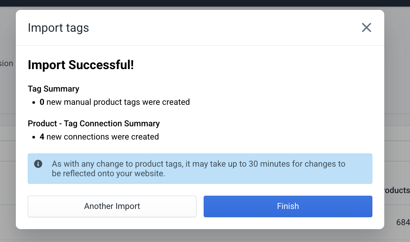The image size is (410, 242).
Task: Start Another Import
Action: 112,206
